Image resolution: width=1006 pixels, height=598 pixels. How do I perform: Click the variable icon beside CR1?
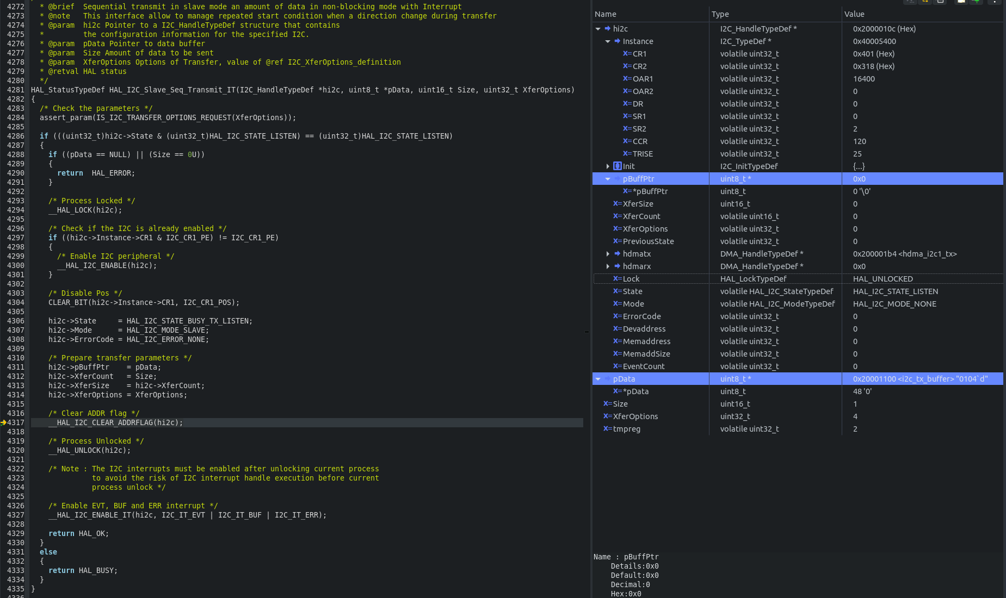click(x=627, y=54)
